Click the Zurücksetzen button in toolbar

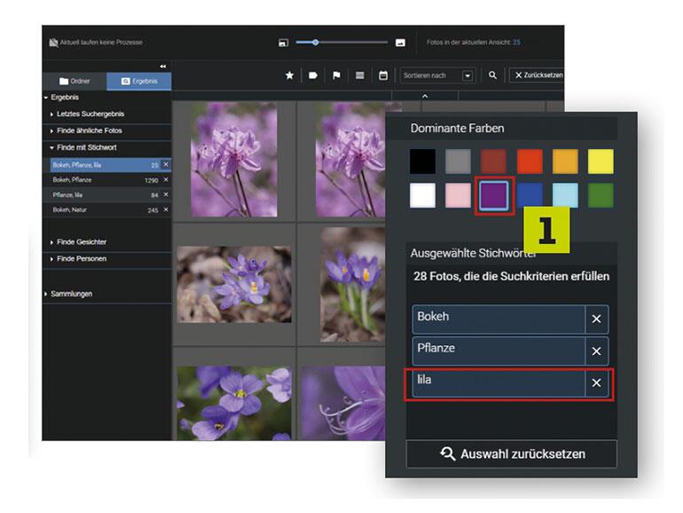tap(538, 76)
